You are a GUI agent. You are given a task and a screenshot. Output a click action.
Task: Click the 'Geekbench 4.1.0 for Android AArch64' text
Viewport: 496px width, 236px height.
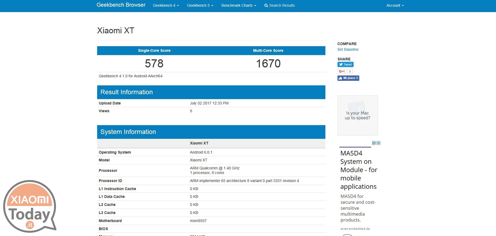tap(131, 76)
